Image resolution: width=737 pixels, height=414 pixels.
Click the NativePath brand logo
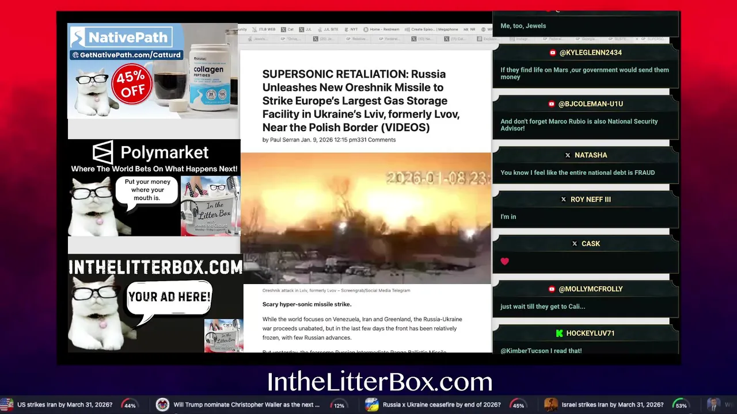point(120,38)
